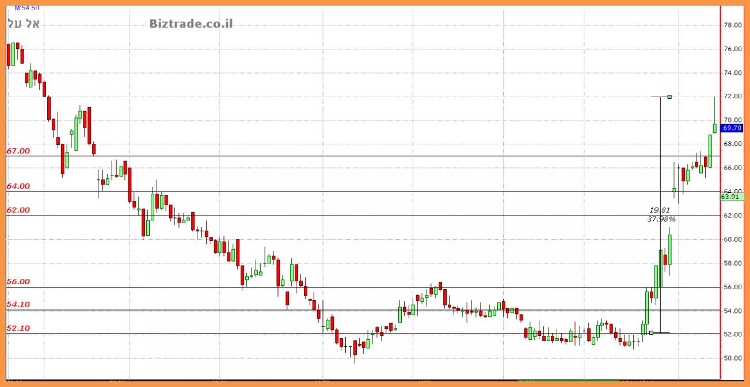Screen dimensions: 750x387
Task: Click the 37.98% percentage change text
Action: coord(661,219)
